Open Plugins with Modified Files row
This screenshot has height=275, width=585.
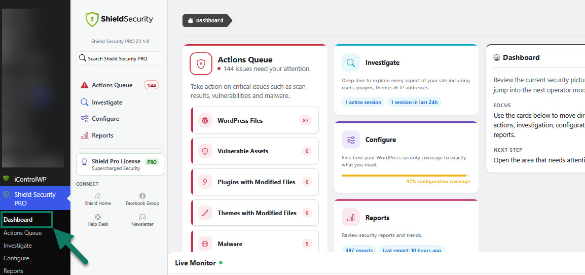[255, 182]
